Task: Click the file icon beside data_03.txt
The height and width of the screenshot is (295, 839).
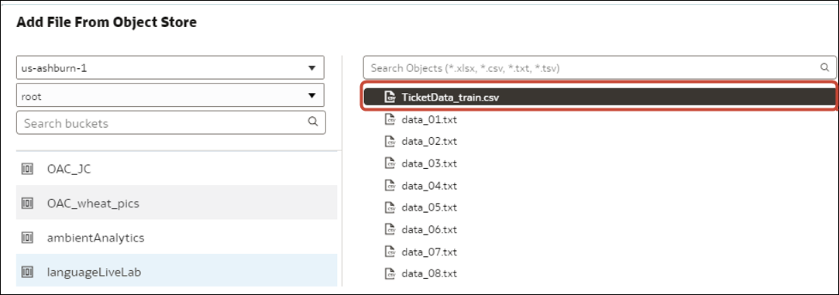Action: click(390, 163)
